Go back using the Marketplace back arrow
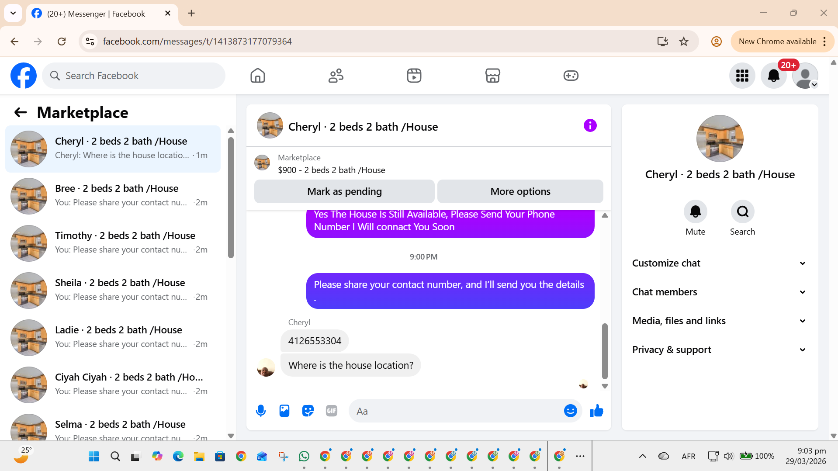Screen dimensions: 838x471 click(x=21, y=113)
